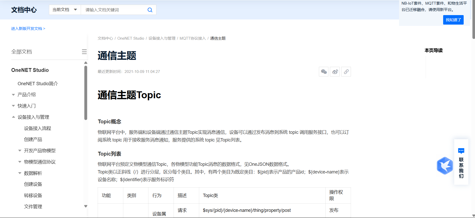Expand the 物模型通信协议 subsection arrow
Image resolution: width=475 pixels, height=218 pixels.
pyautogui.click(x=20, y=162)
